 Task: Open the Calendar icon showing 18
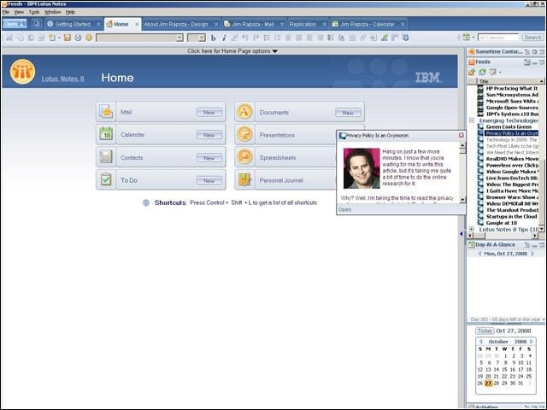coord(106,134)
